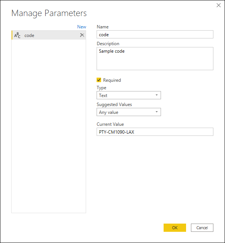The height and width of the screenshot is (243, 225).
Task: Dismiss the dialog with the Cancel button
Action: [202, 228]
